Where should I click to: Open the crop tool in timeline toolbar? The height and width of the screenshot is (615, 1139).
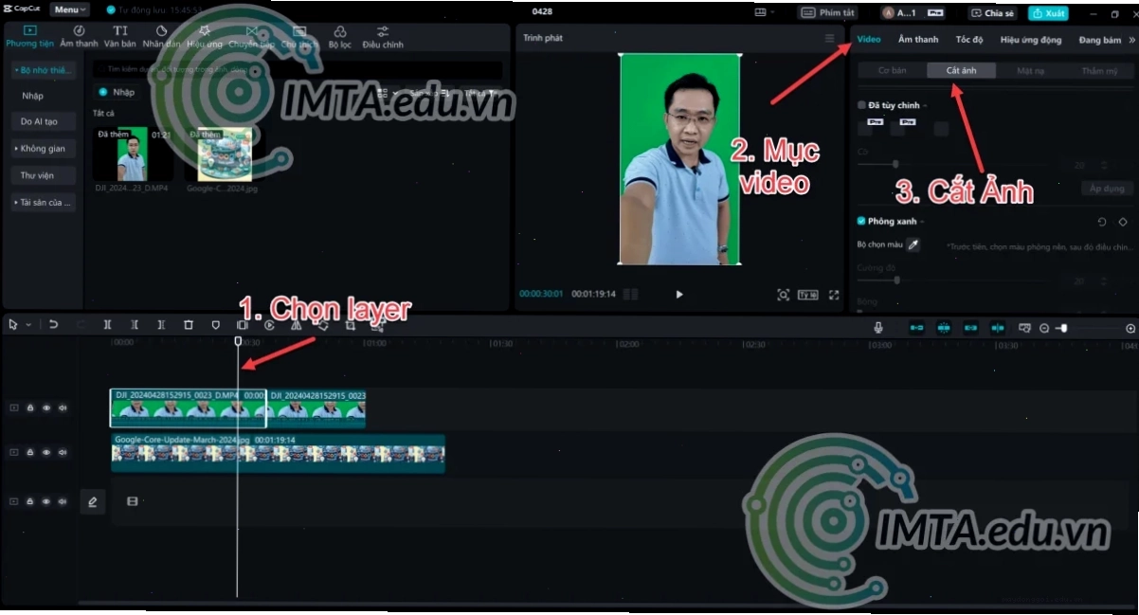click(x=350, y=325)
